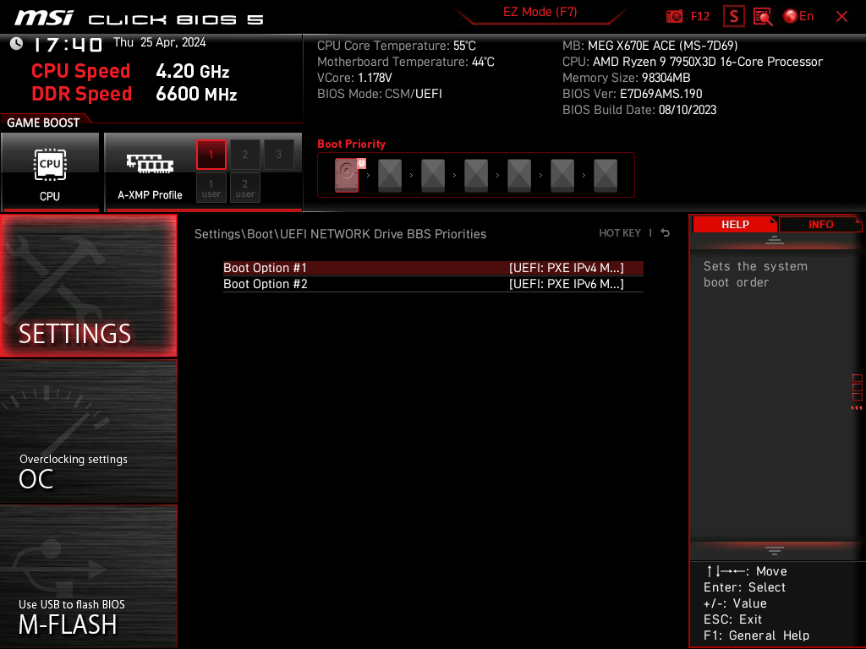Open Boot Option #2 PXE IPv6 value
The width and height of the screenshot is (866, 649).
click(x=566, y=284)
